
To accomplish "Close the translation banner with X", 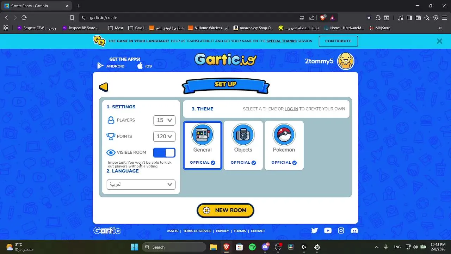I will coord(439,41).
